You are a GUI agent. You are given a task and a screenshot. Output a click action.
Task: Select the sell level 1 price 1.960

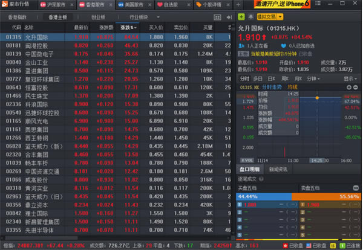[x=313, y=205]
